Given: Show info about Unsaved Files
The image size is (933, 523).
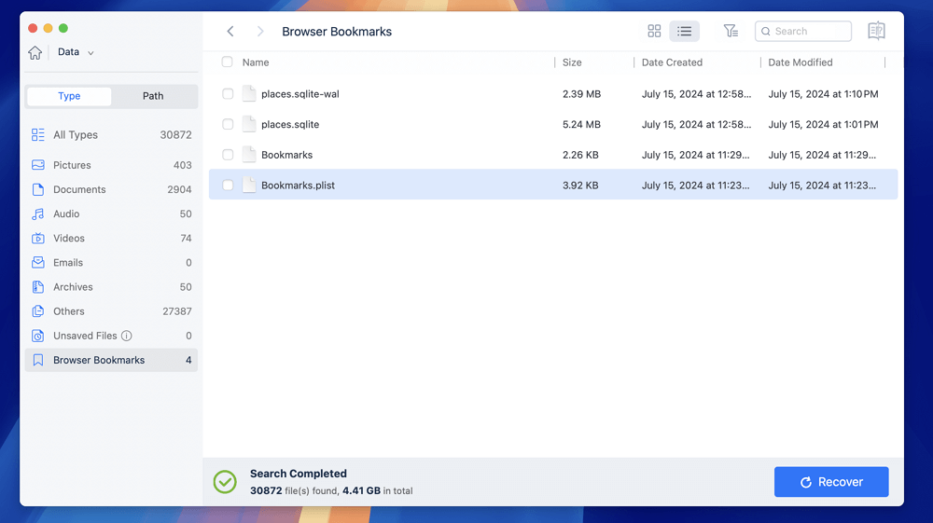Looking at the screenshot, I should (127, 336).
